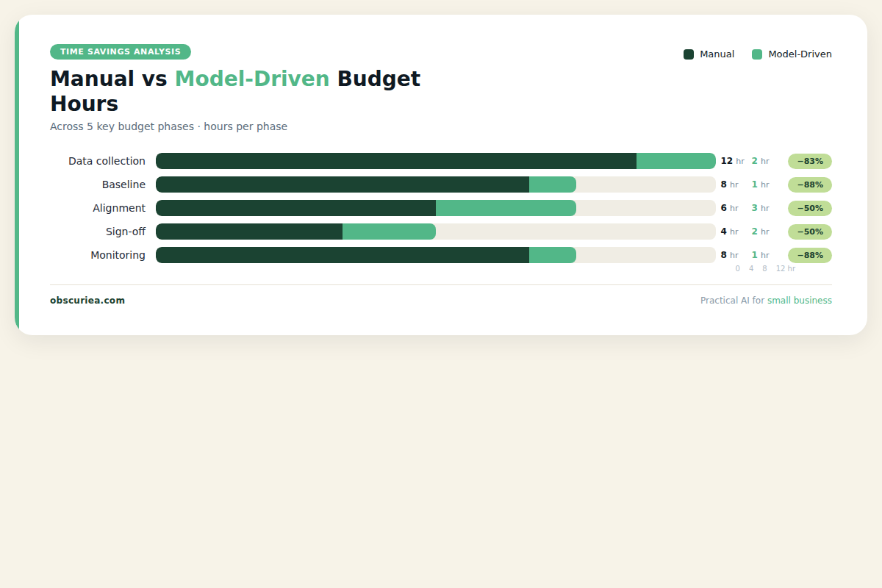Click the Sign-off row label
Screen dimensions: 882x588
pos(126,232)
